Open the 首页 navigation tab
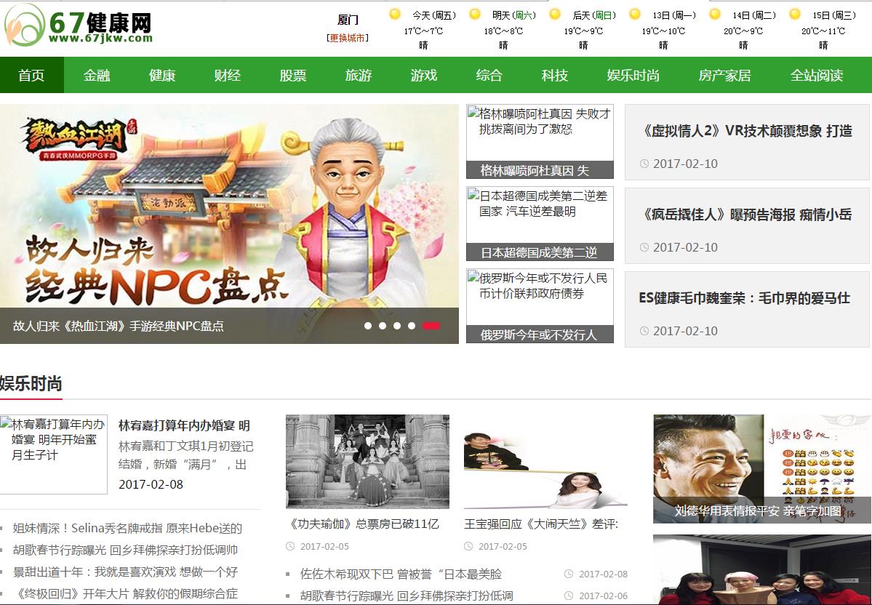The width and height of the screenshot is (872, 605). pyautogui.click(x=32, y=75)
